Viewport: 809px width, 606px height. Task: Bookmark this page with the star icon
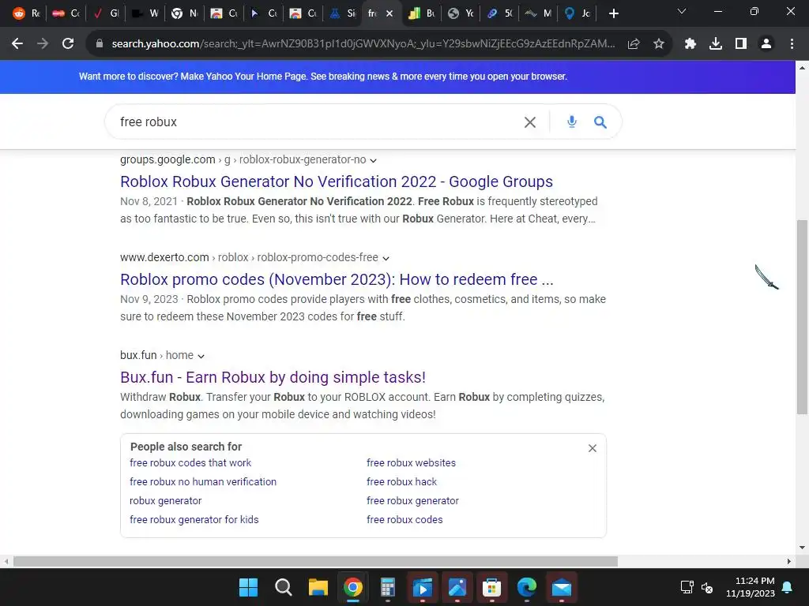click(659, 44)
